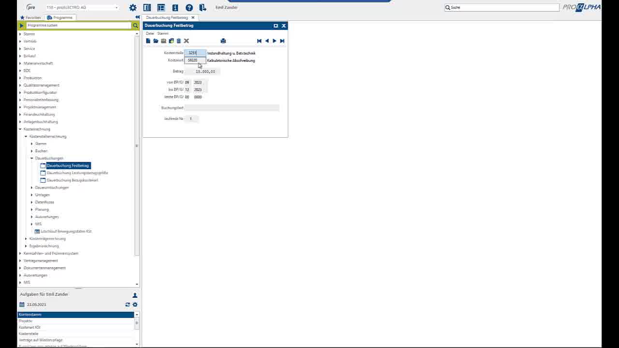Open the help question mark icon
The image size is (619, 348).
(189, 8)
